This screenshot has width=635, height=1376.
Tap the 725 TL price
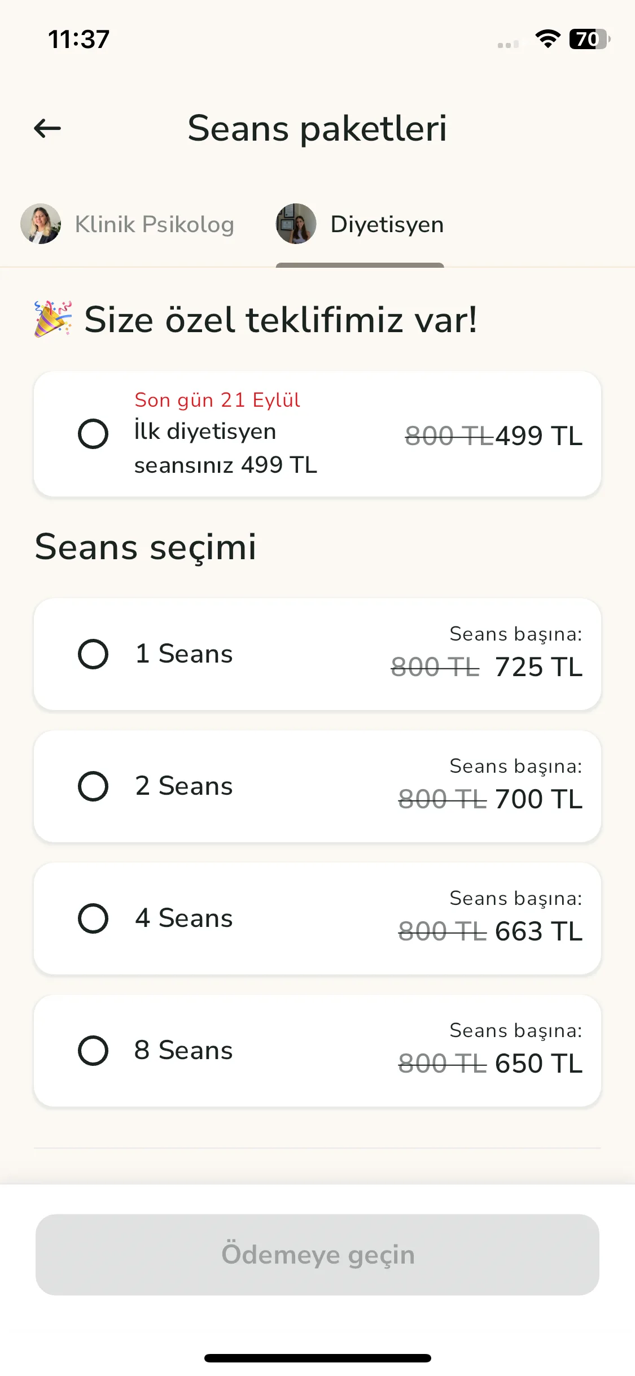click(538, 667)
